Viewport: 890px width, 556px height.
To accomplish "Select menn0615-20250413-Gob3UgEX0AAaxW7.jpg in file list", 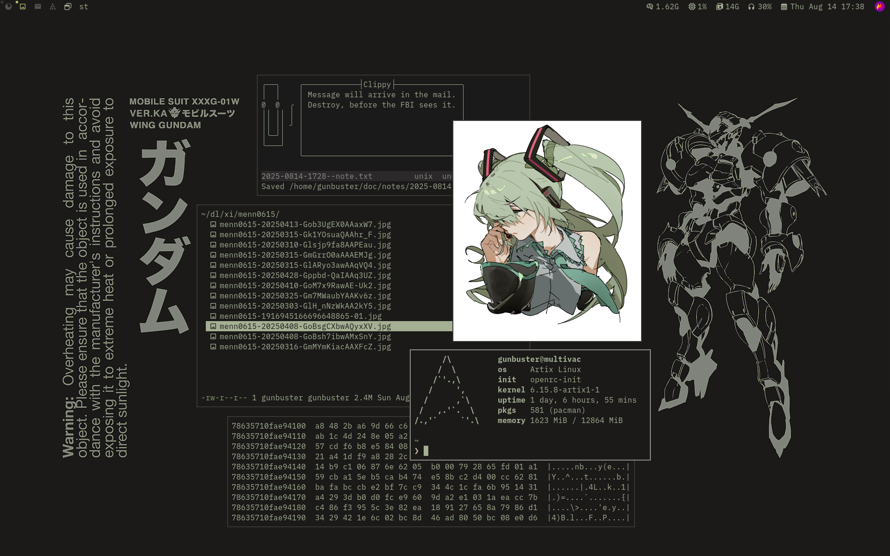I will (305, 224).
